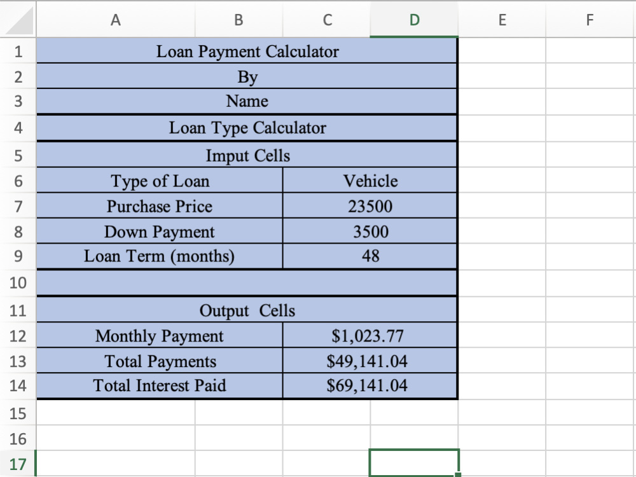Select the 'Imput Cells' header cell

(x=247, y=155)
